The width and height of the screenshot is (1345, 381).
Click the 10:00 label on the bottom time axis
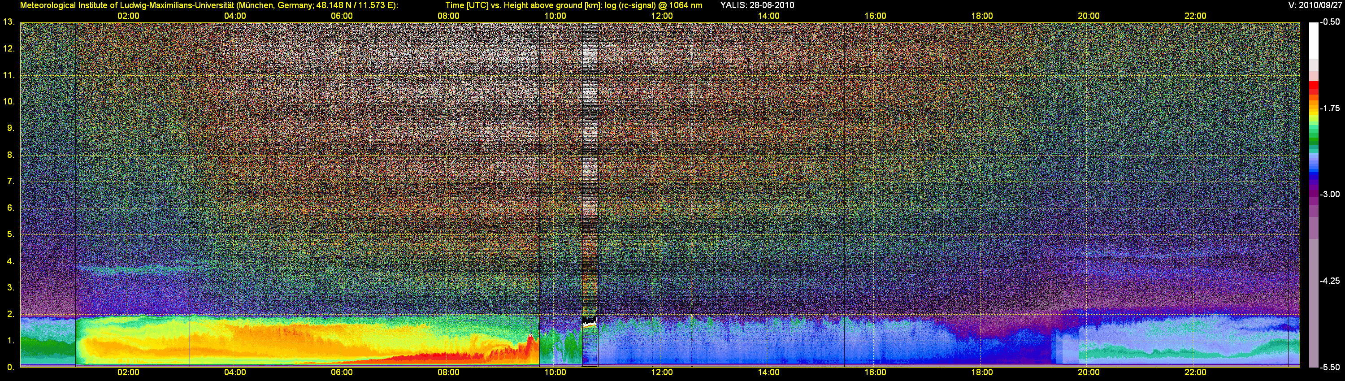point(555,372)
